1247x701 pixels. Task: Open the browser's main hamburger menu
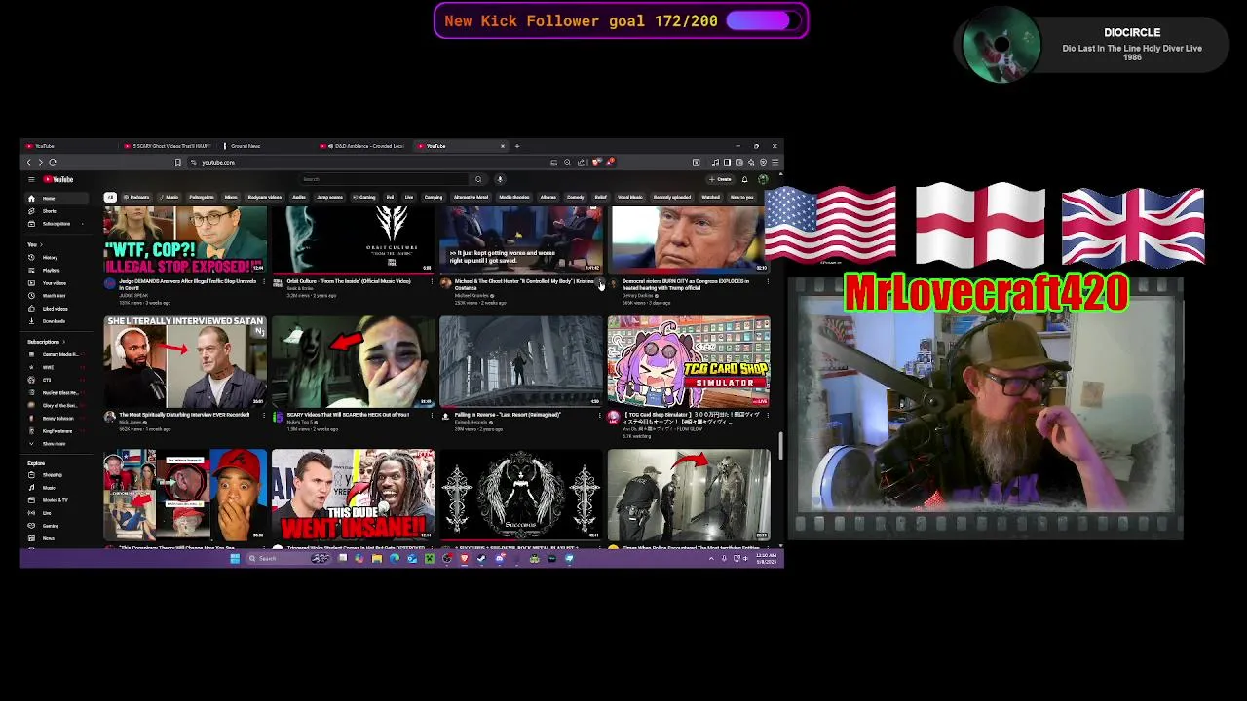(x=775, y=162)
